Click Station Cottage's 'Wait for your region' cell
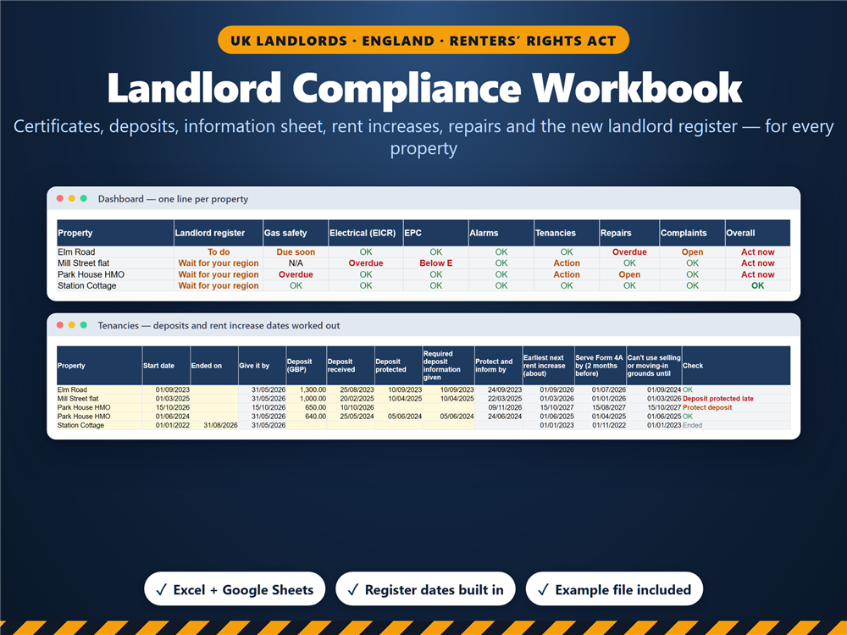This screenshot has width=847, height=635. pos(219,285)
